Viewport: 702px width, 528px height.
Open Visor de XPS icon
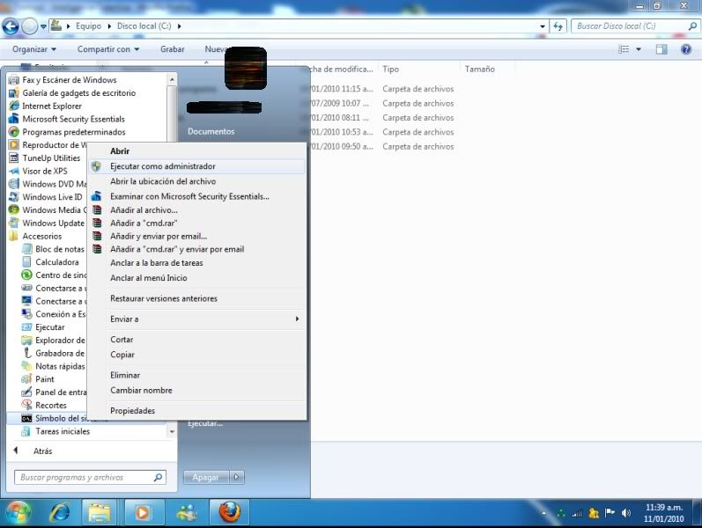coord(14,171)
